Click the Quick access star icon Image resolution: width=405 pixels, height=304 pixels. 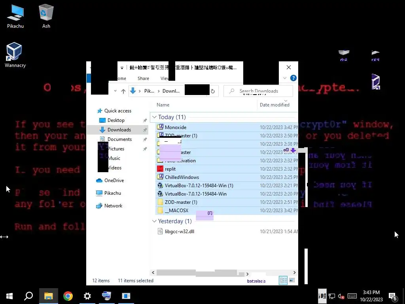tap(100, 111)
